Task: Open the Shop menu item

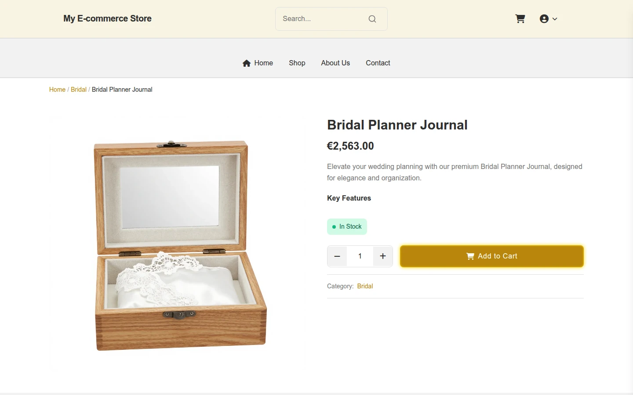Action: click(x=297, y=63)
